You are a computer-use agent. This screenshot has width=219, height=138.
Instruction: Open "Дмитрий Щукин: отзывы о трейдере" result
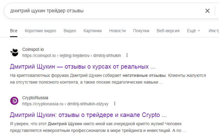coord(88,115)
